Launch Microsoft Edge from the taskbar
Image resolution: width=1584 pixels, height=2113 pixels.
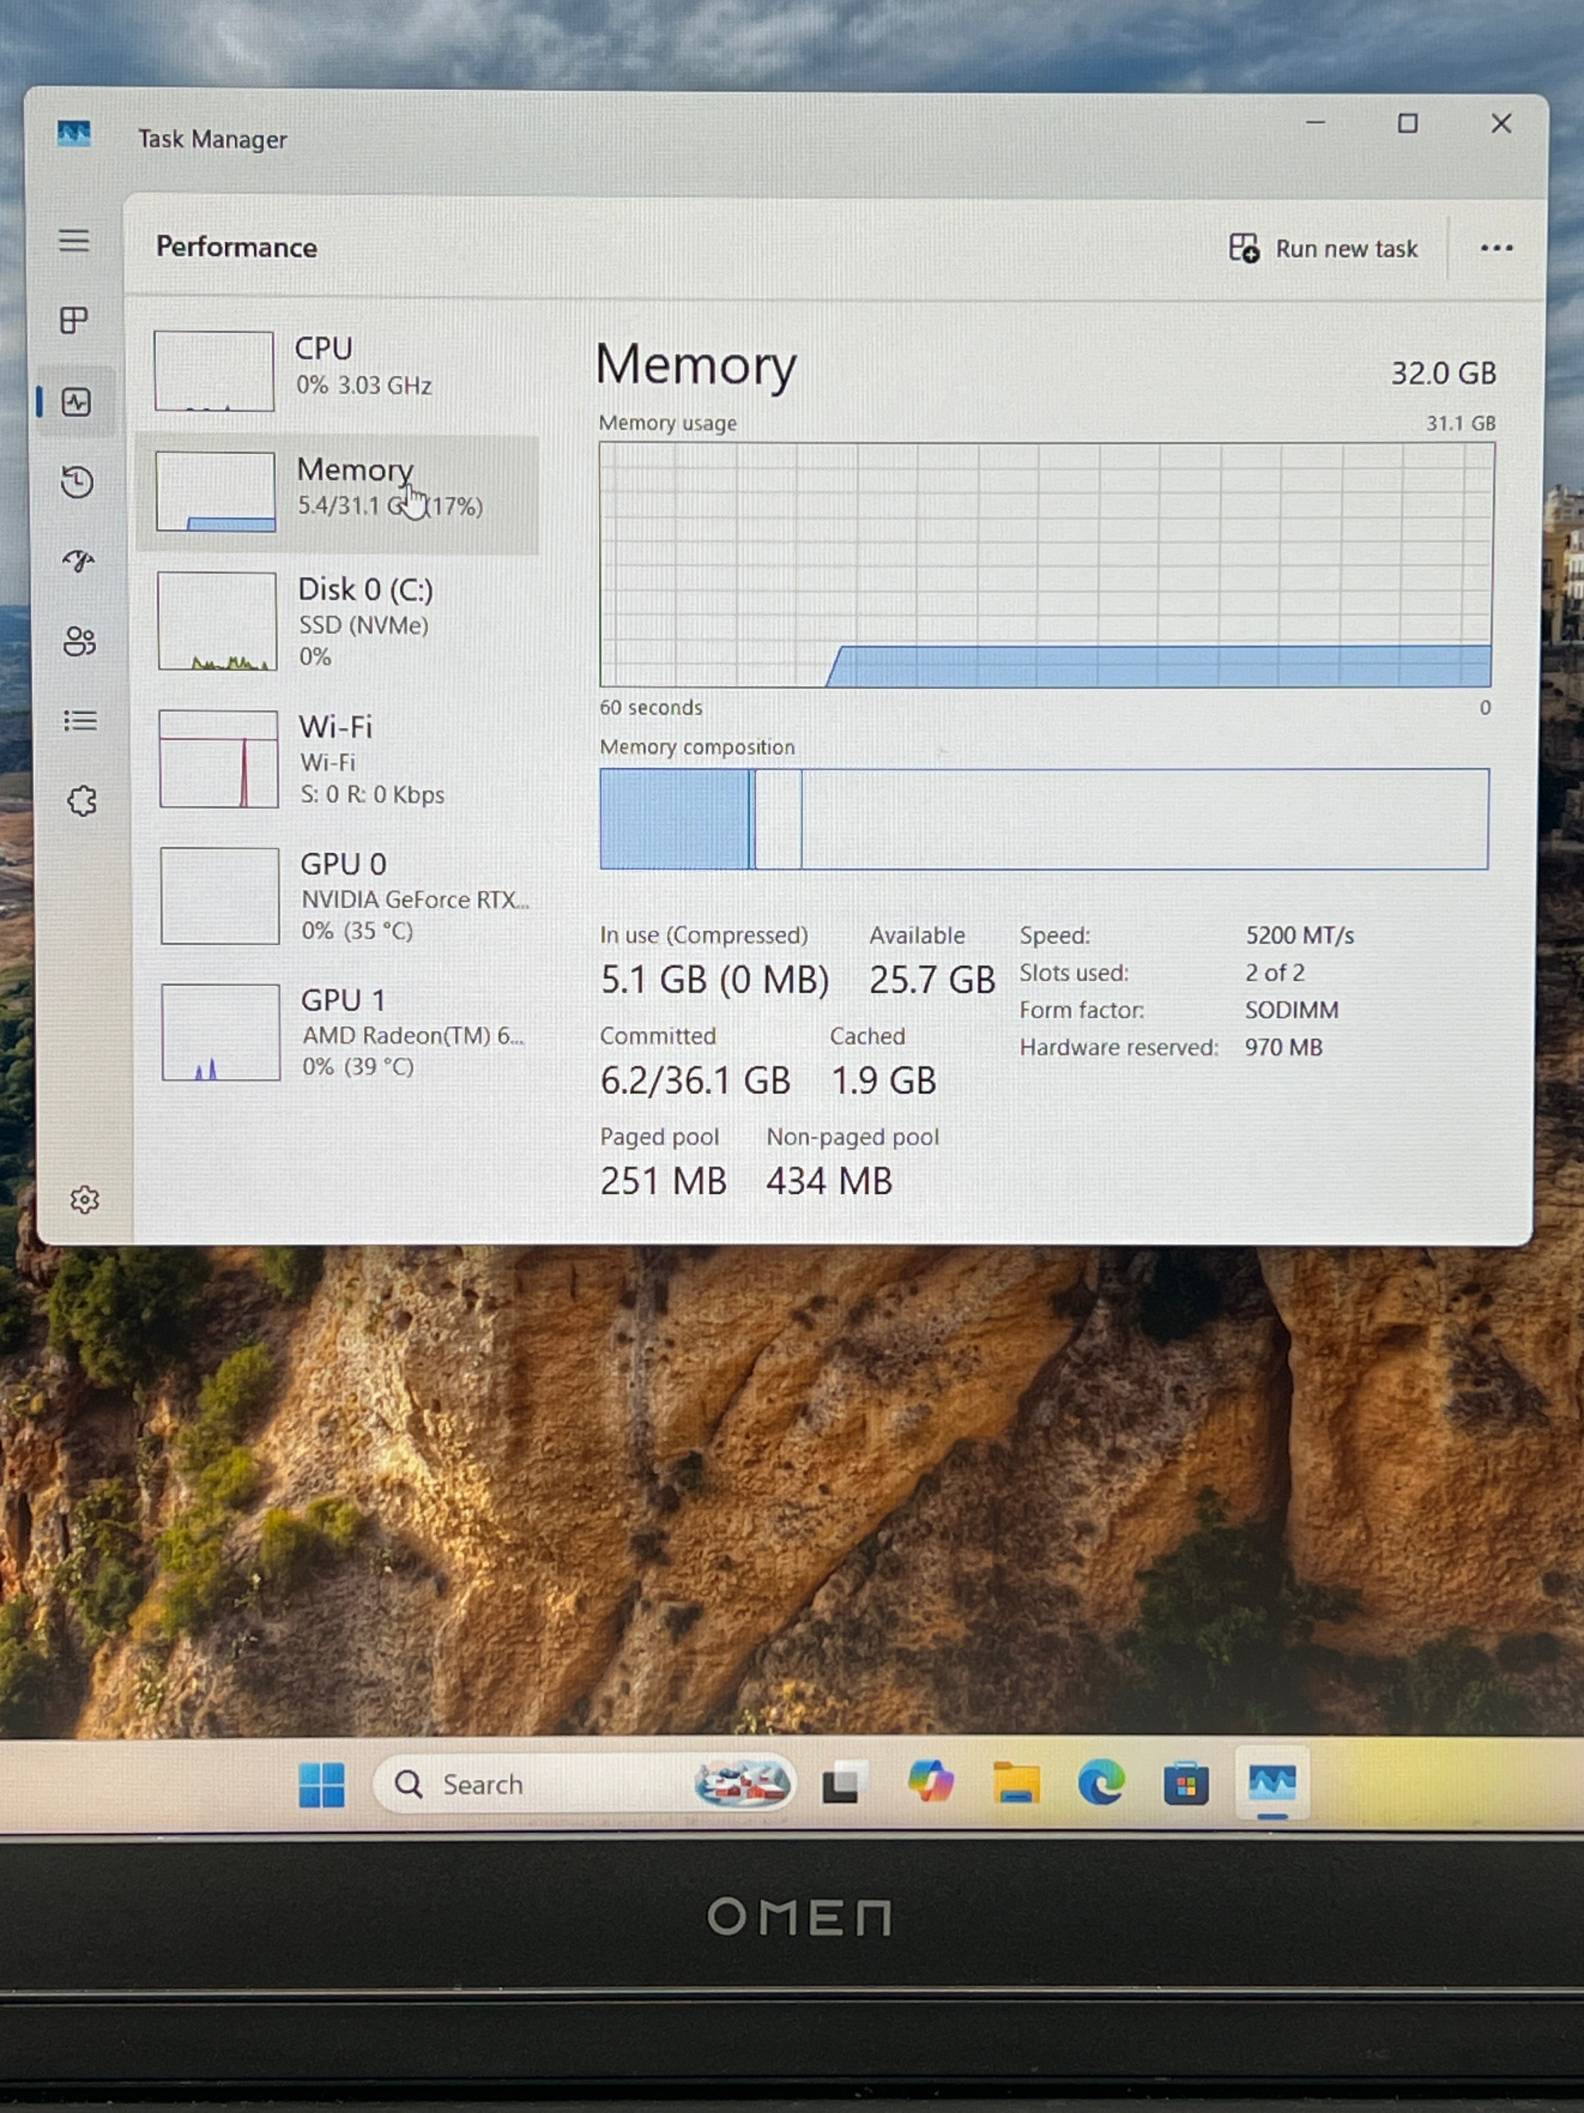[1101, 1782]
